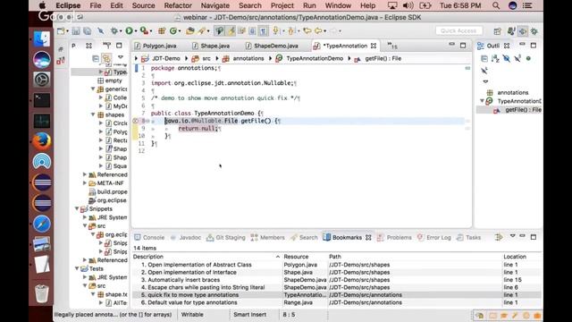The height and width of the screenshot is (322, 572).
Task: Open Outline view menu dropdown triangle
Action: (x=485, y=81)
